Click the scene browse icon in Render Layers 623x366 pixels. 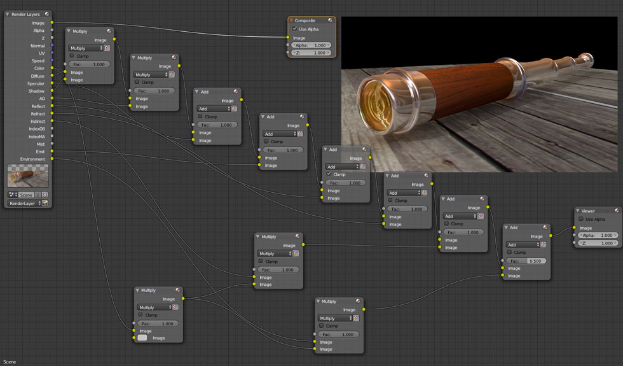[13, 195]
